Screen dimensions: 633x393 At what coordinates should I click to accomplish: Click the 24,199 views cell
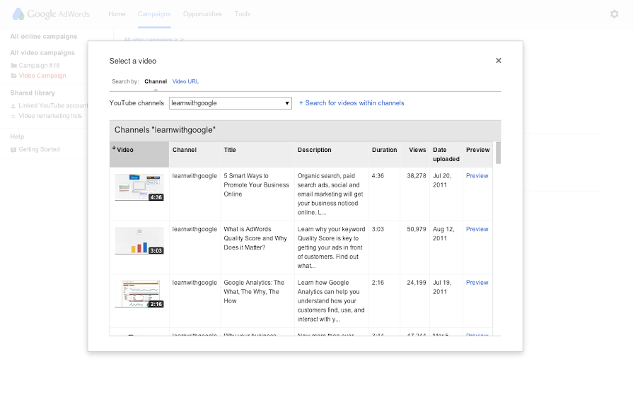coord(416,283)
